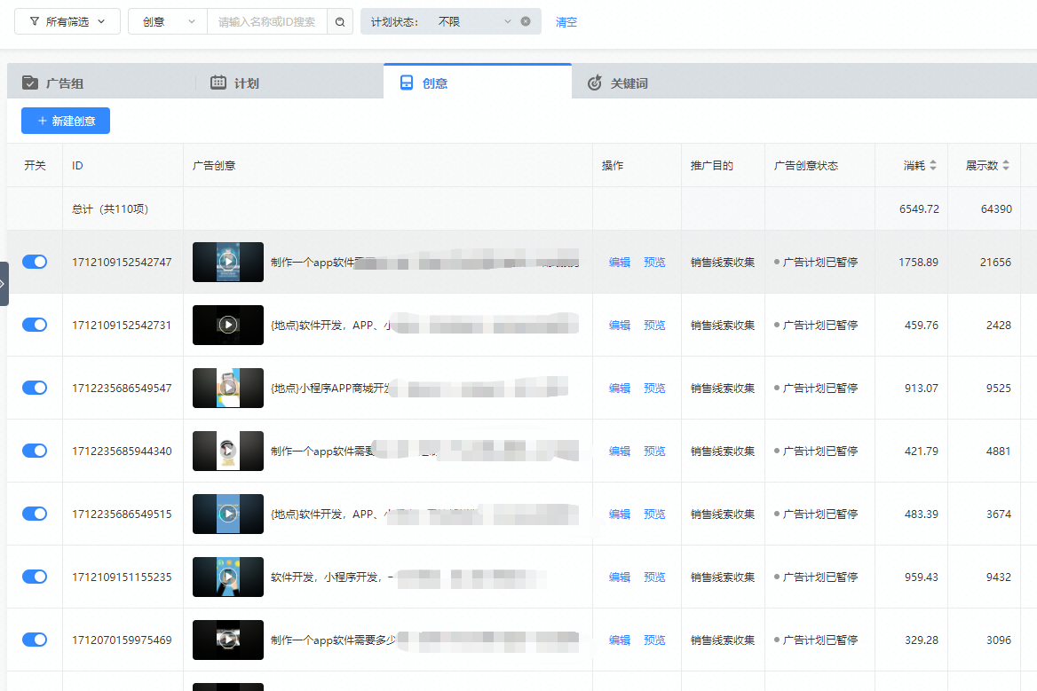Click 编辑 for ID 1712235686549515
Screen dimensions: 1037x691
(620, 514)
